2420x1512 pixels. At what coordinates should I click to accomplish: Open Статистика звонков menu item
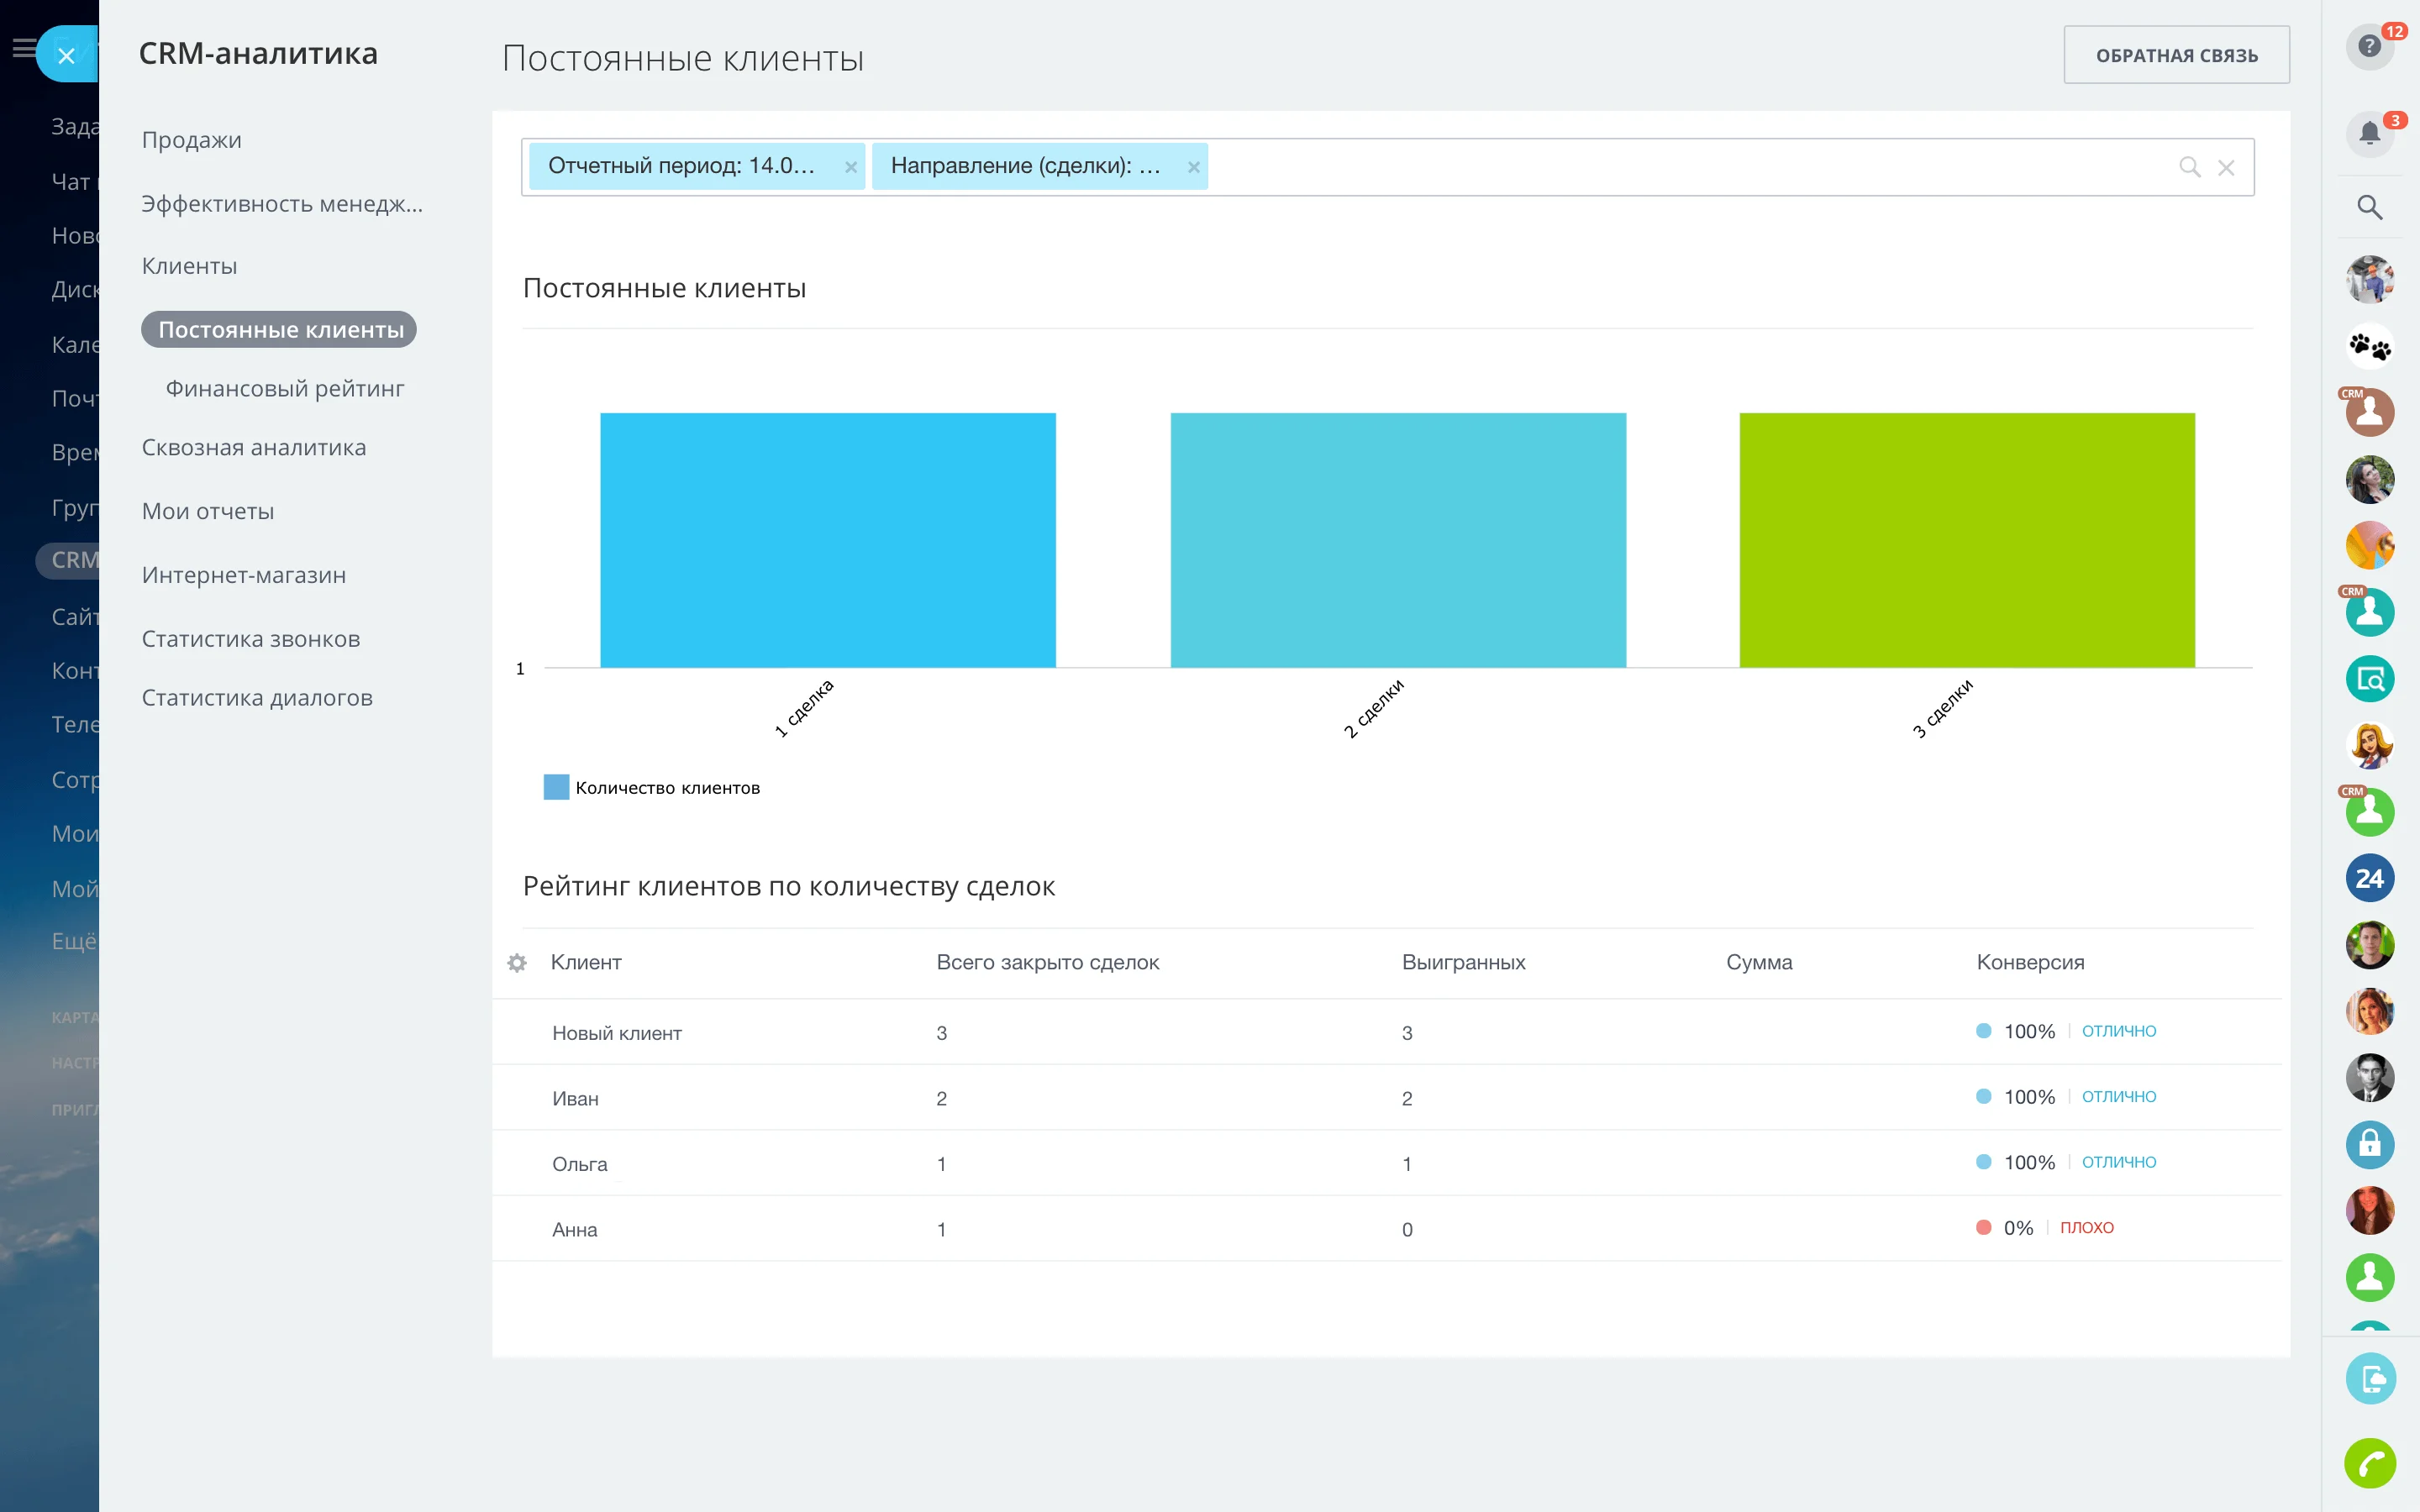point(250,639)
